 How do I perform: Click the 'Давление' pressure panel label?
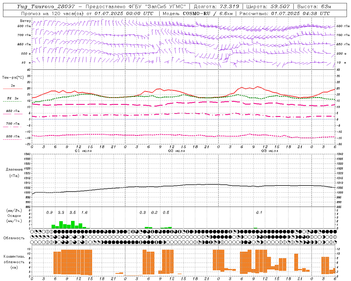coord(14,170)
